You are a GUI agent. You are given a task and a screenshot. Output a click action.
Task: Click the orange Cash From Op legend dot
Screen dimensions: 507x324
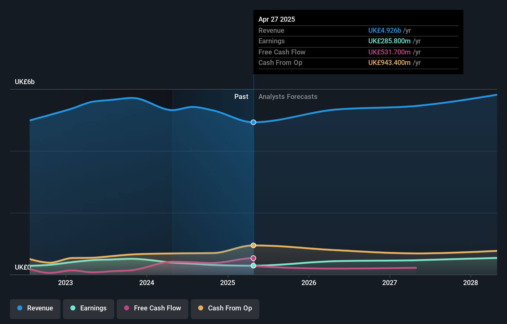200,308
